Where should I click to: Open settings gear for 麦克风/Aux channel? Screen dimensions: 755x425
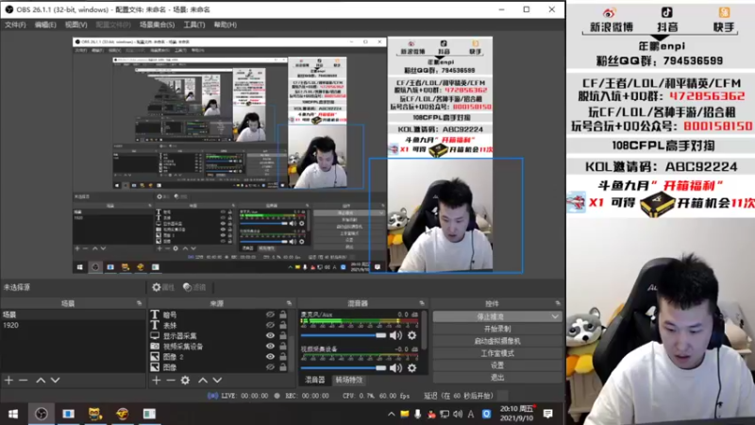(412, 335)
